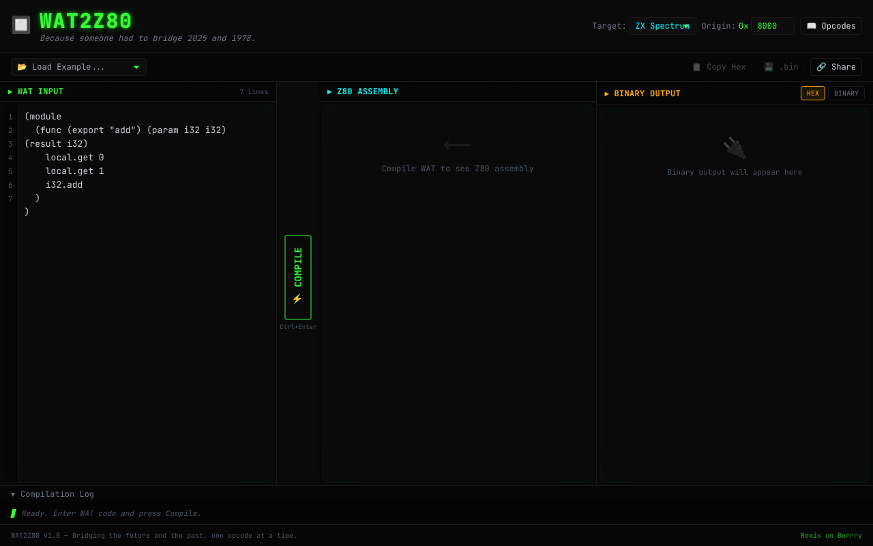
Task: Click the "Binary output will appear here" placeholder
Action: tap(735, 173)
